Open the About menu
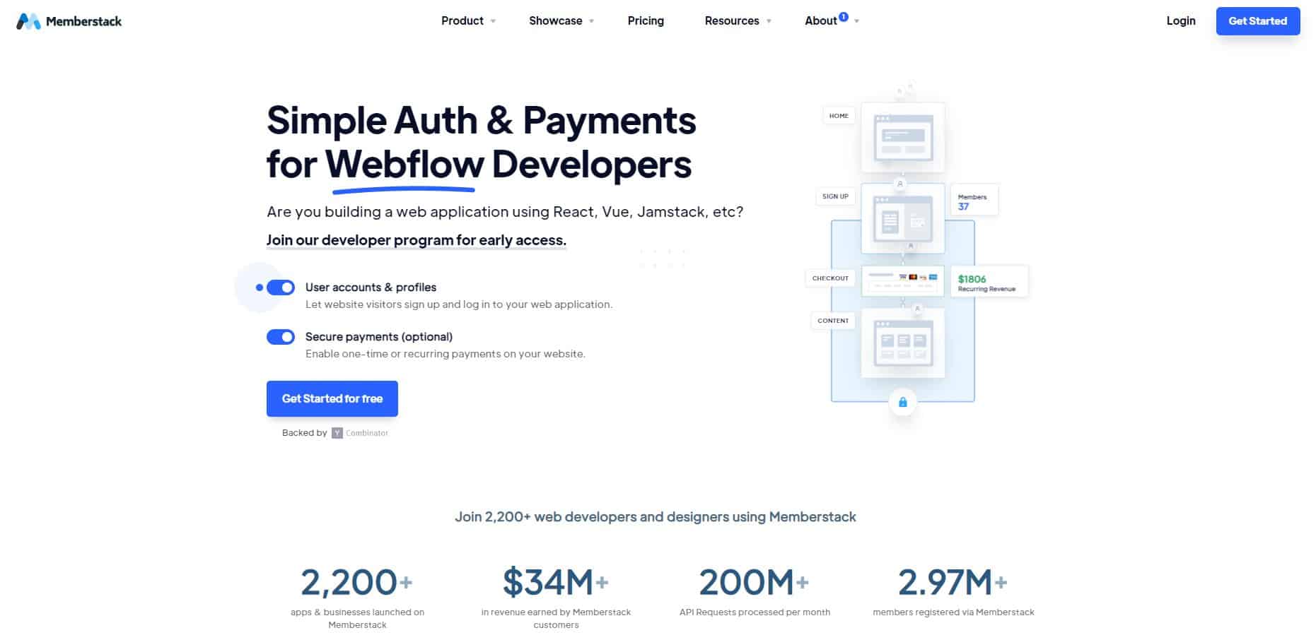Viewport: 1316px width, 640px height. (x=820, y=21)
